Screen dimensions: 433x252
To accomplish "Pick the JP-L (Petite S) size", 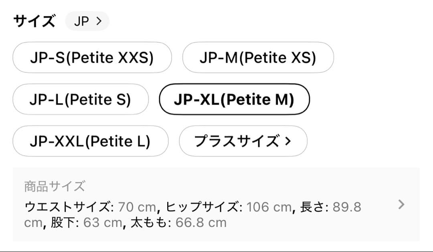I will (x=80, y=99).
